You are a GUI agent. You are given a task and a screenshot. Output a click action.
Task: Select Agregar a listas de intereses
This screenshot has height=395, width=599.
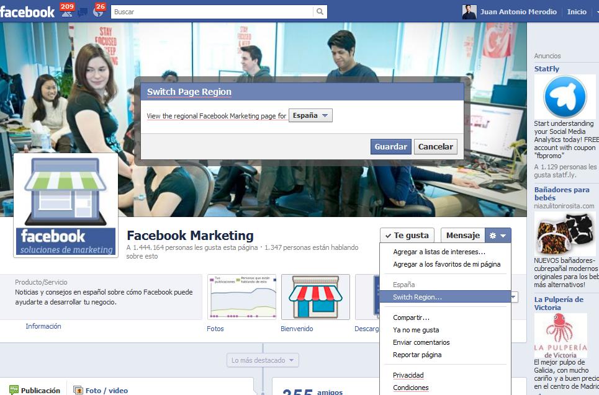(439, 252)
